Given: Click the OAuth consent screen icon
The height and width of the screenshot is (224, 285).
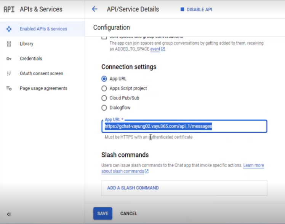Looking at the screenshot, I should pyautogui.click(x=9, y=73).
